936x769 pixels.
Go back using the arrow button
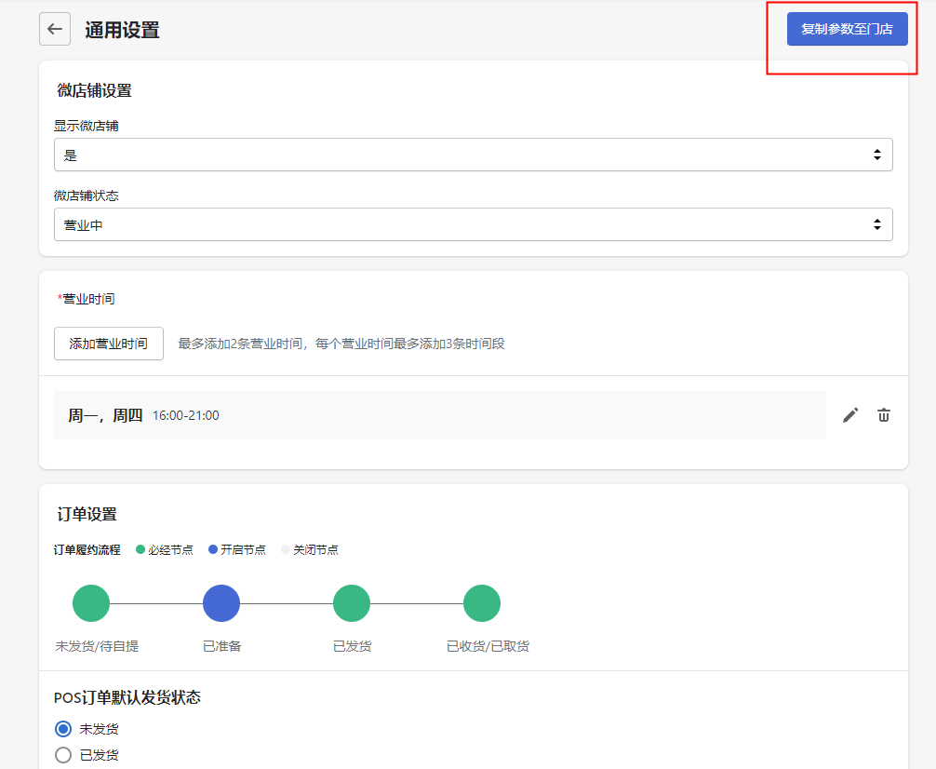click(x=55, y=29)
